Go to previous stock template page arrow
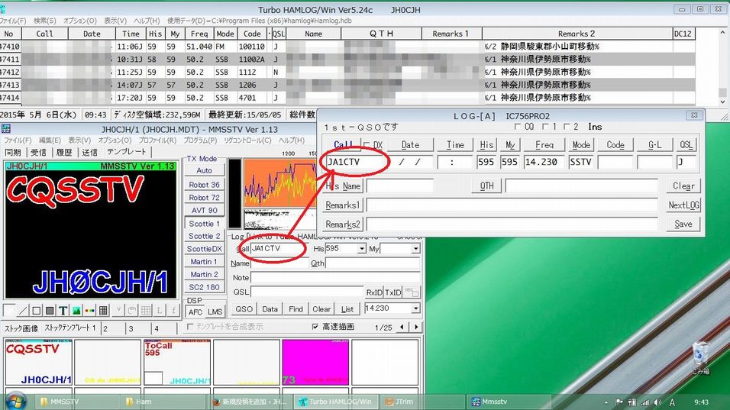Image resolution: width=730 pixels, height=410 pixels. pyautogui.click(x=402, y=328)
